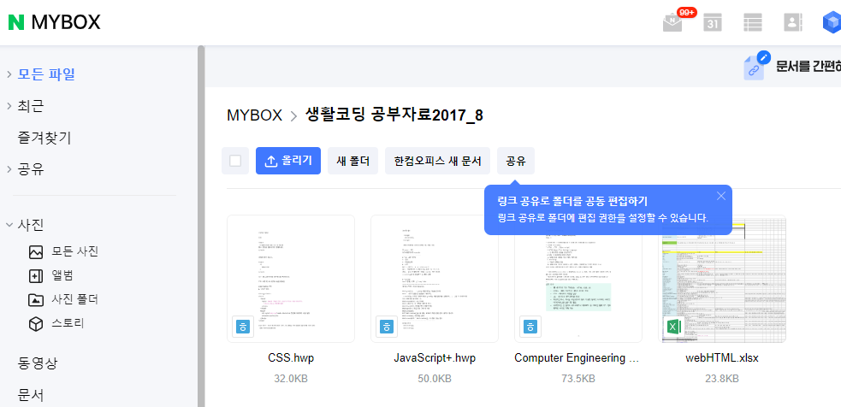Close the link sharing tooltip
The image size is (841, 407).
[721, 197]
